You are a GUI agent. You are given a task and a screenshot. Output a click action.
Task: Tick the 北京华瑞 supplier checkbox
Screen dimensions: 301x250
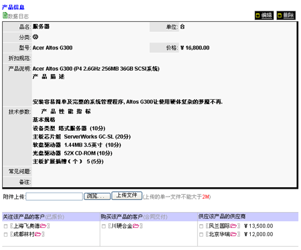pos(201,235)
